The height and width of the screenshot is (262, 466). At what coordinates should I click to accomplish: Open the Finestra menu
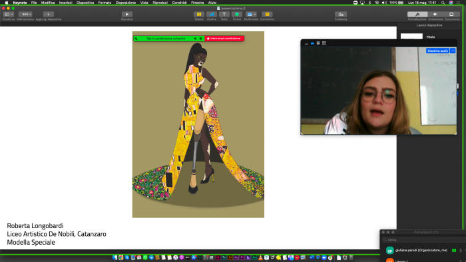pos(197,3)
